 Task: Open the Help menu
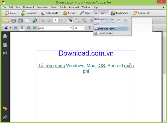click(x=95, y=7)
